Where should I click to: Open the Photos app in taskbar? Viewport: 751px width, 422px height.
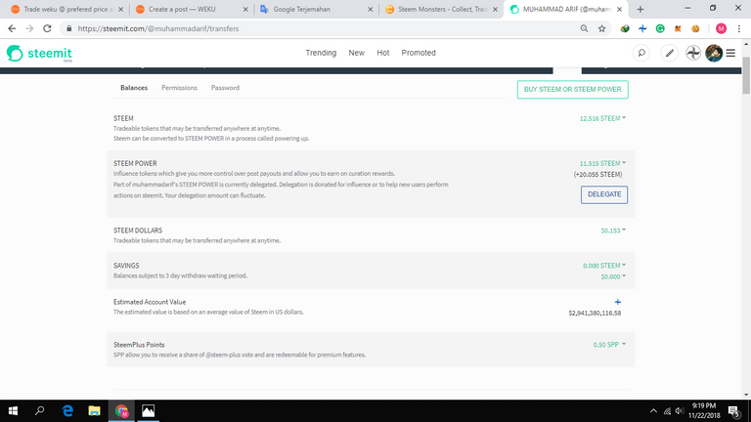pyautogui.click(x=148, y=411)
